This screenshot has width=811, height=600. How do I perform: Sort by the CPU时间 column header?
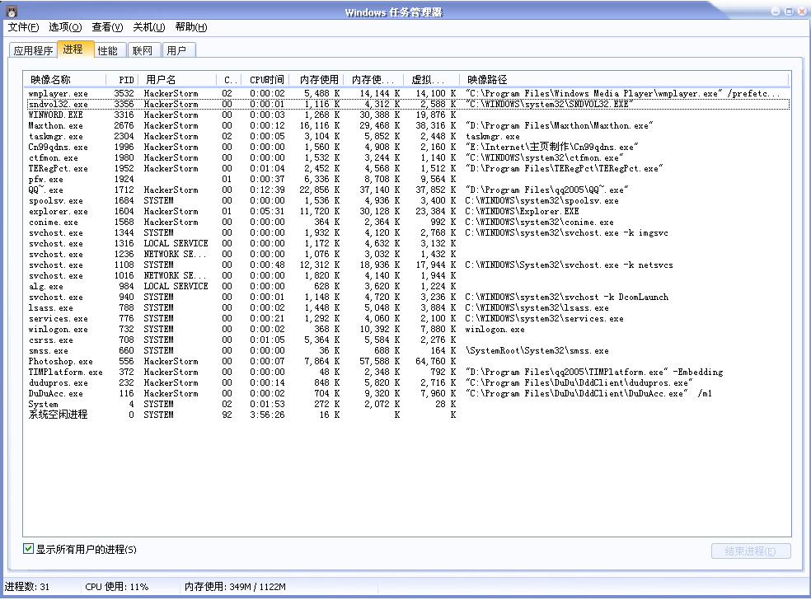click(x=266, y=80)
